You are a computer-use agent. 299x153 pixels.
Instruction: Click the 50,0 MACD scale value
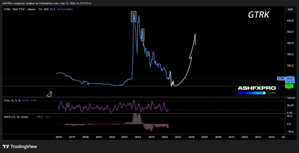[290, 115]
